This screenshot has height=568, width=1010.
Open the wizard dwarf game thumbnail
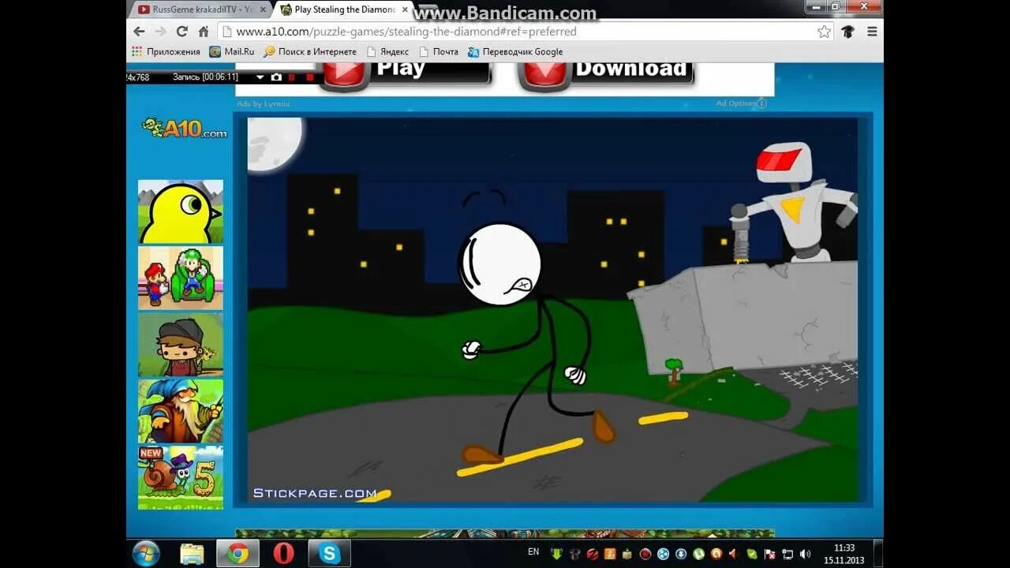coord(181,411)
